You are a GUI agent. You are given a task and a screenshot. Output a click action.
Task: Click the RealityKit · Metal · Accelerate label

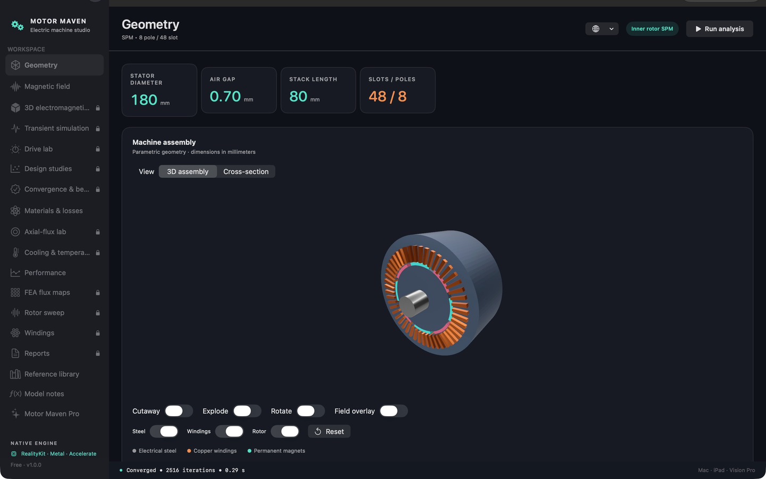point(59,453)
